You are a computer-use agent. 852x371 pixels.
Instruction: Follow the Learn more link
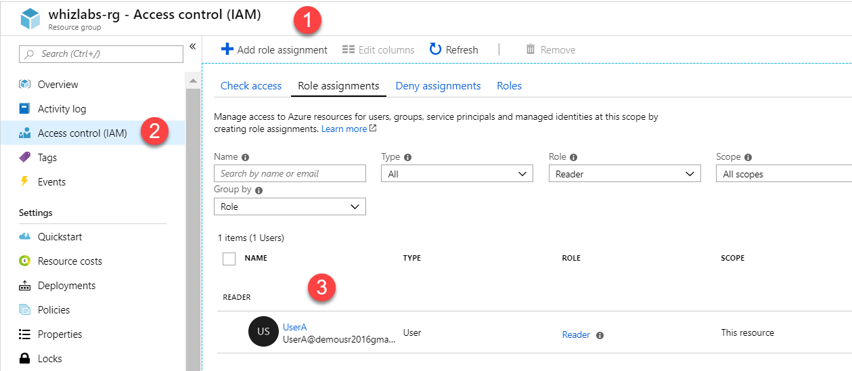click(344, 129)
